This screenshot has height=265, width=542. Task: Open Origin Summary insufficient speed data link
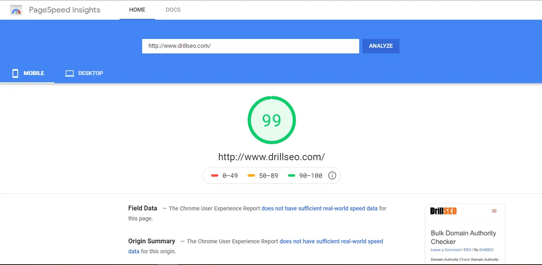(x=256, y=246)
